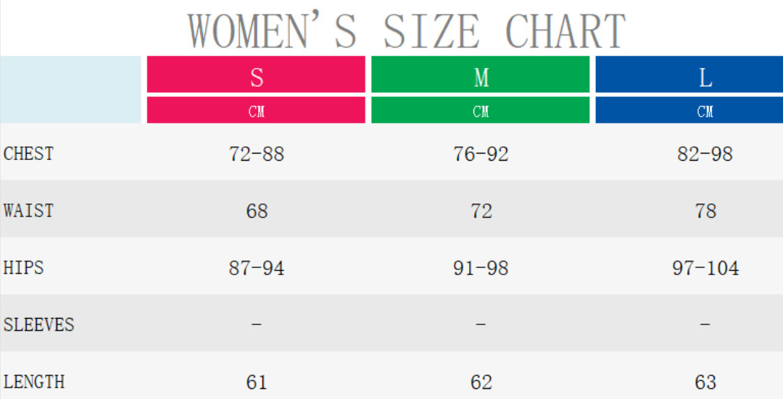Select length value 61 for size S

pyautogui.click(x=257, y=382)
